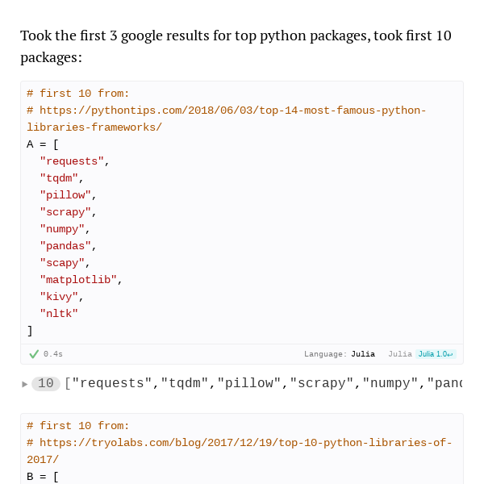This screenshot has width=484, height=484.
Task: Click the "A = [" code line
Action: 43,144
